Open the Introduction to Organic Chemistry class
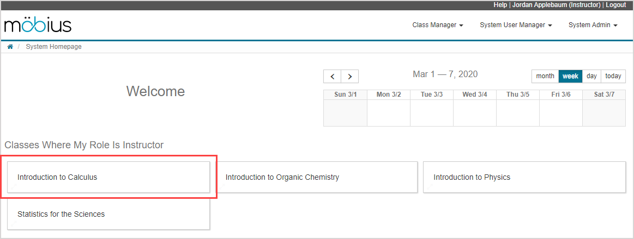The height and width of the screenshot is (239, 634). coord(316,177)
